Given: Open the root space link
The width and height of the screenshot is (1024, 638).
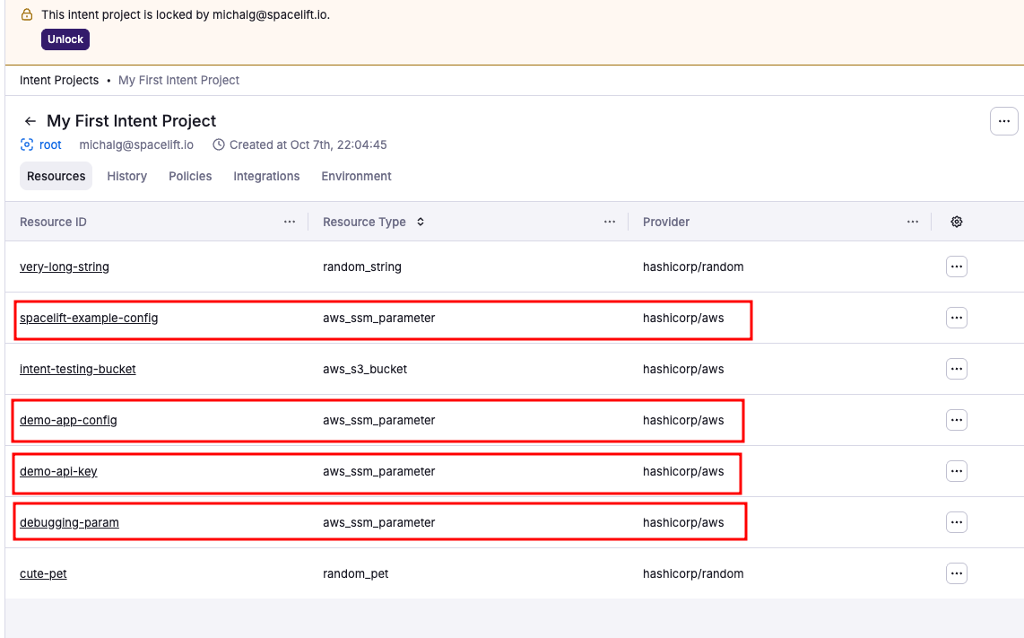Looking at the screenshot, I should (x=50, y=144).
